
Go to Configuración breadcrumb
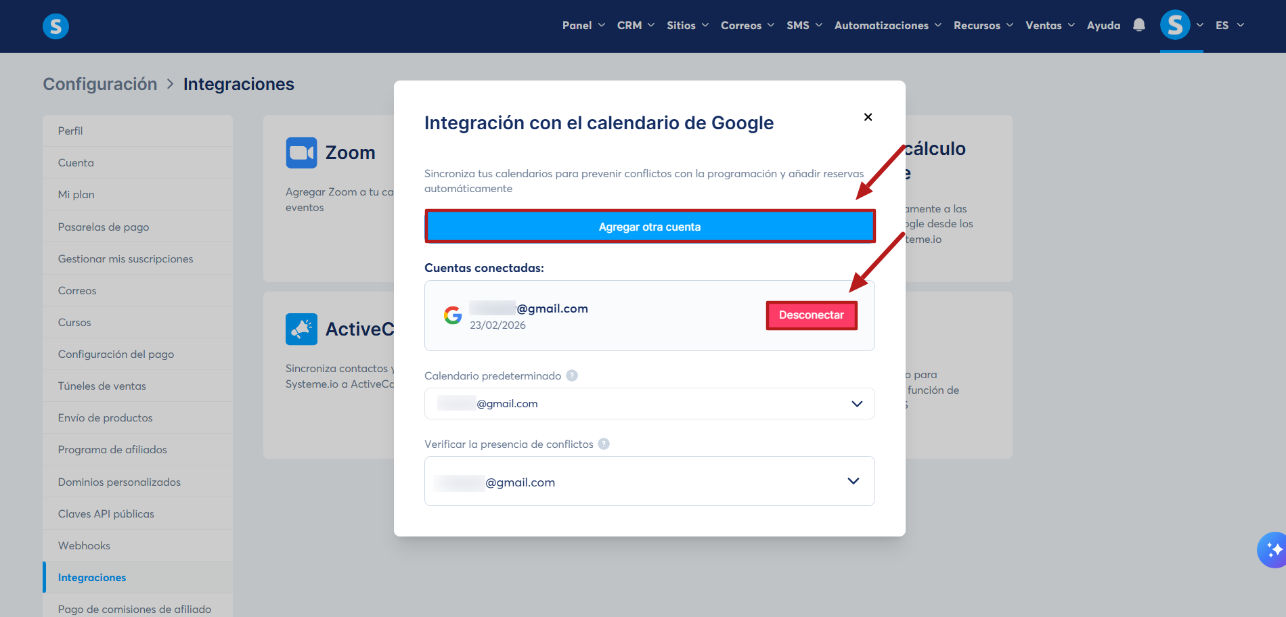click(100, 84)
